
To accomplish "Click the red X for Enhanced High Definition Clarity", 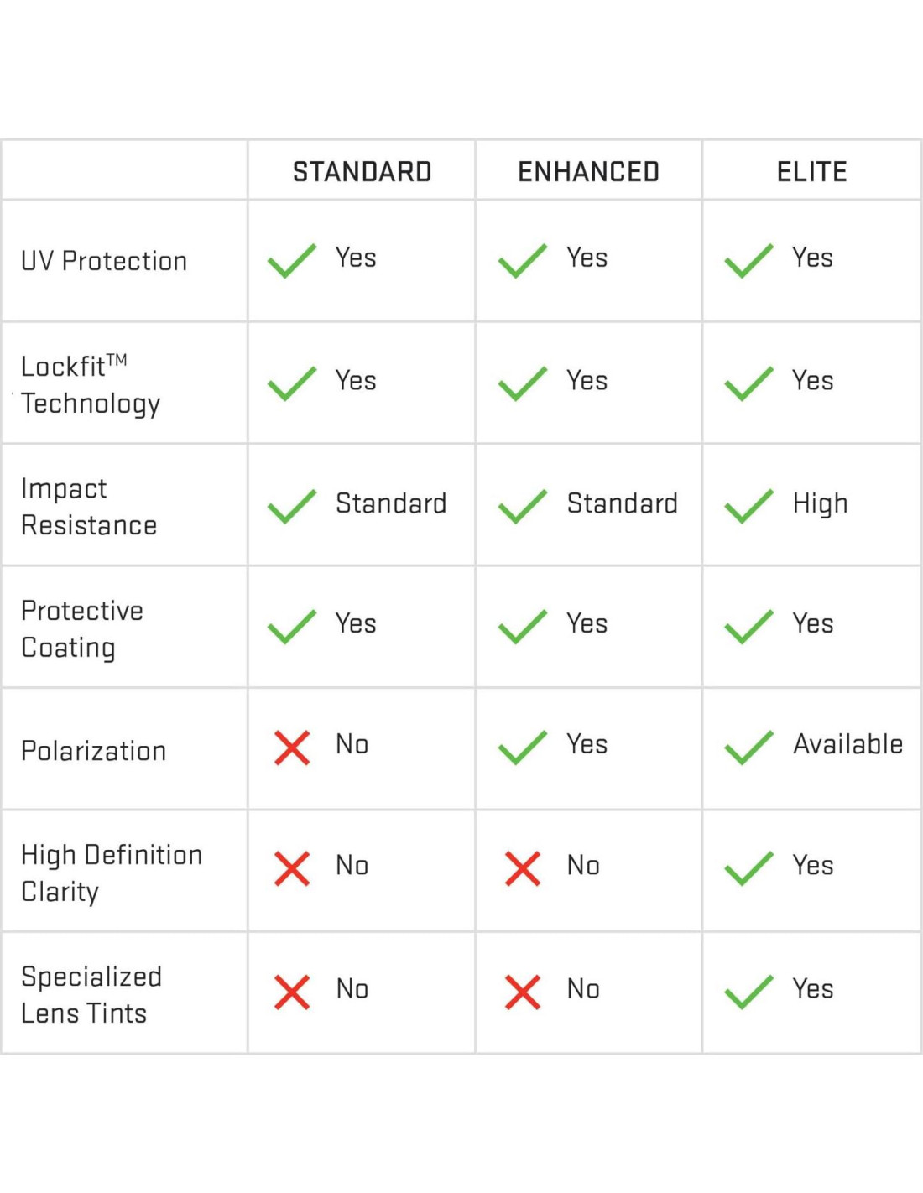I will click(x=523, y=868).
